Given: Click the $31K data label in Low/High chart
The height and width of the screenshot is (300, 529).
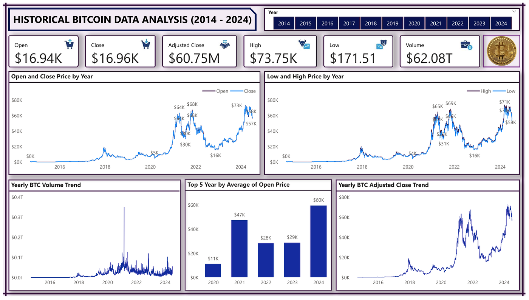Looking at the screenshot, I should click(x=444, y=144).
